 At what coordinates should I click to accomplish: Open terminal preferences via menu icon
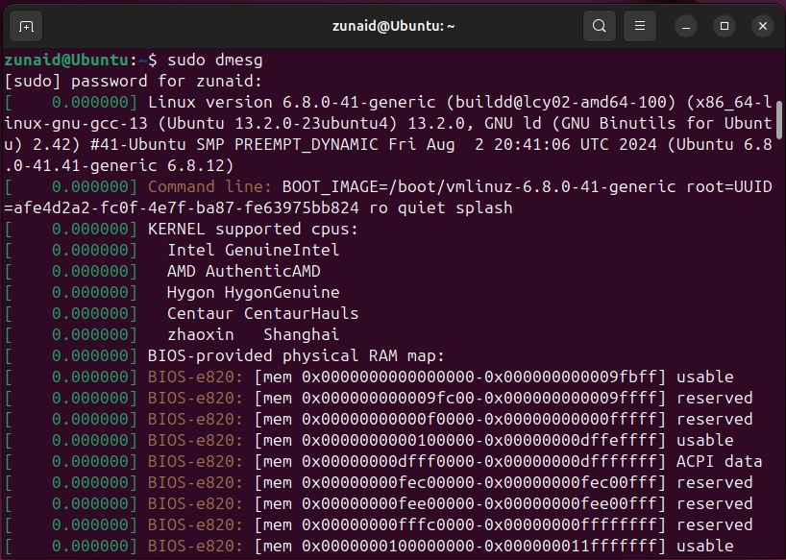pyautogui.click(x=639, y=26)
